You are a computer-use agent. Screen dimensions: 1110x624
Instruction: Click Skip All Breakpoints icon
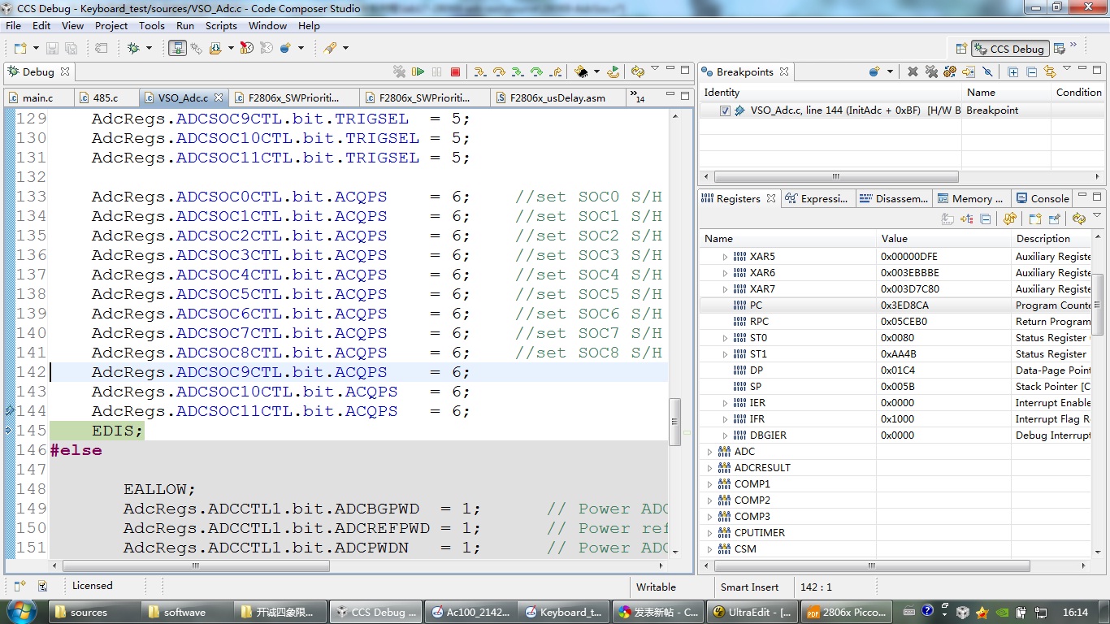[987, 71]
